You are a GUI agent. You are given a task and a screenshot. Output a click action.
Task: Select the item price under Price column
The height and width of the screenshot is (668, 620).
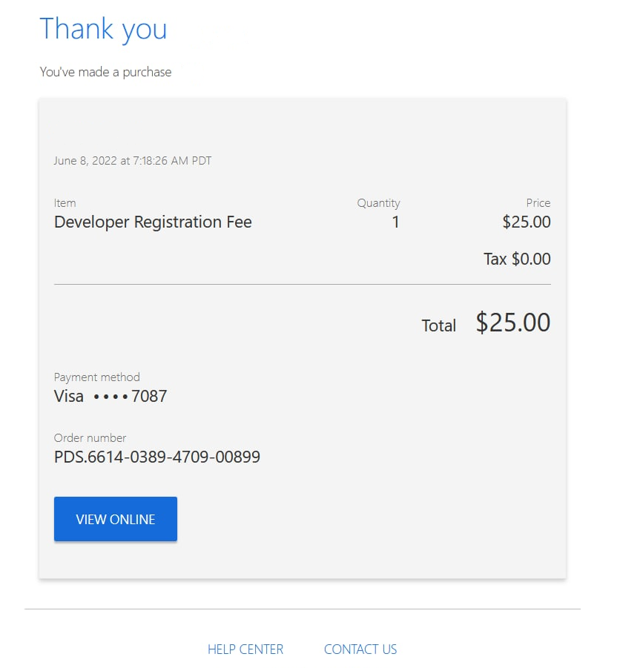[527, 222]
